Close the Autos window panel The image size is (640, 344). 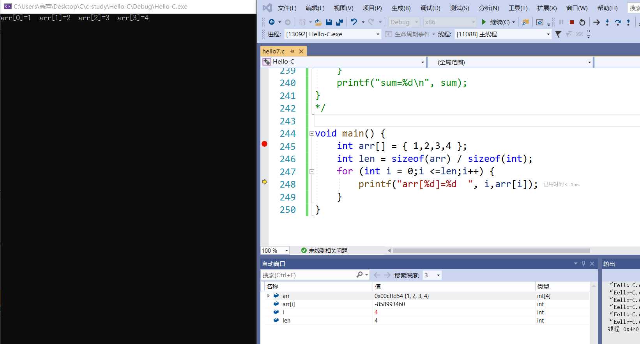tap(592, 264)
